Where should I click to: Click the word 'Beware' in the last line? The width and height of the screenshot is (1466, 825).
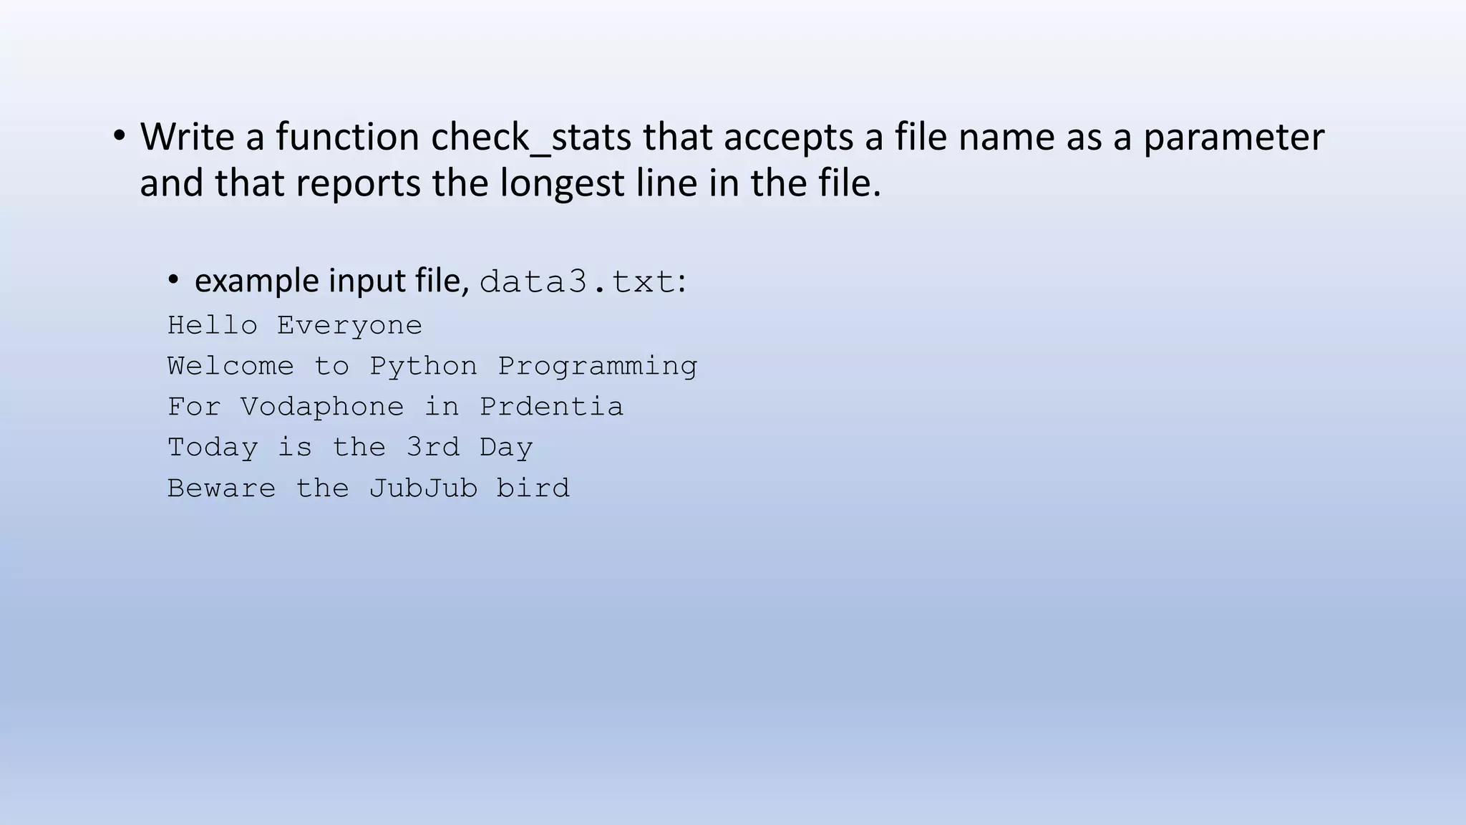pos(221,488)
